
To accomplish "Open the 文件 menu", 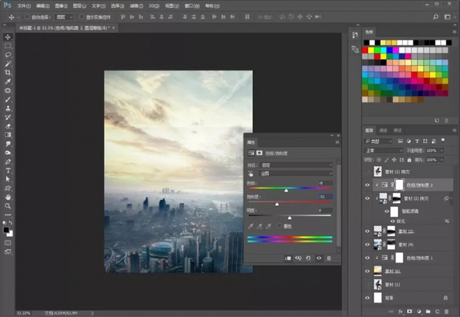I will tap(25, 5).
